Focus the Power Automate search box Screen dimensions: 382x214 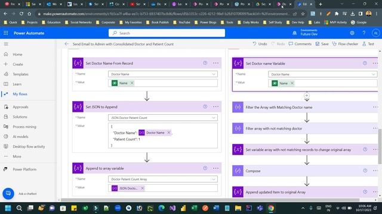[167, 33]
